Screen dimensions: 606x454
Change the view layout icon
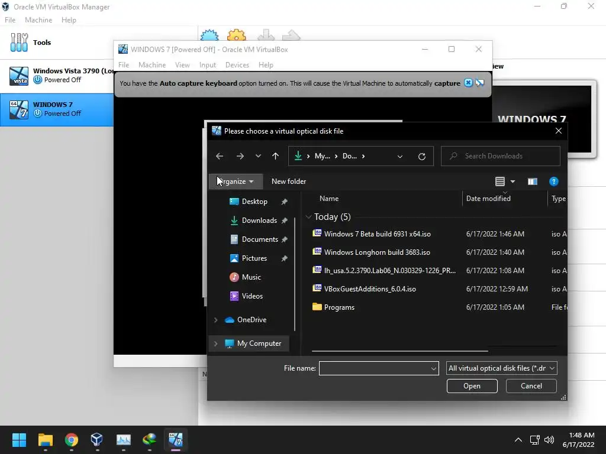[x=499, y=181]
